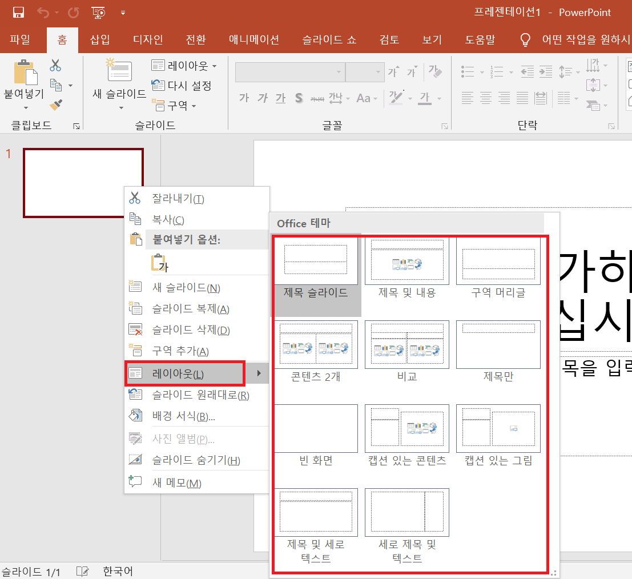Choose 슬라이드 복제(A) menu item

click(197, 309)
